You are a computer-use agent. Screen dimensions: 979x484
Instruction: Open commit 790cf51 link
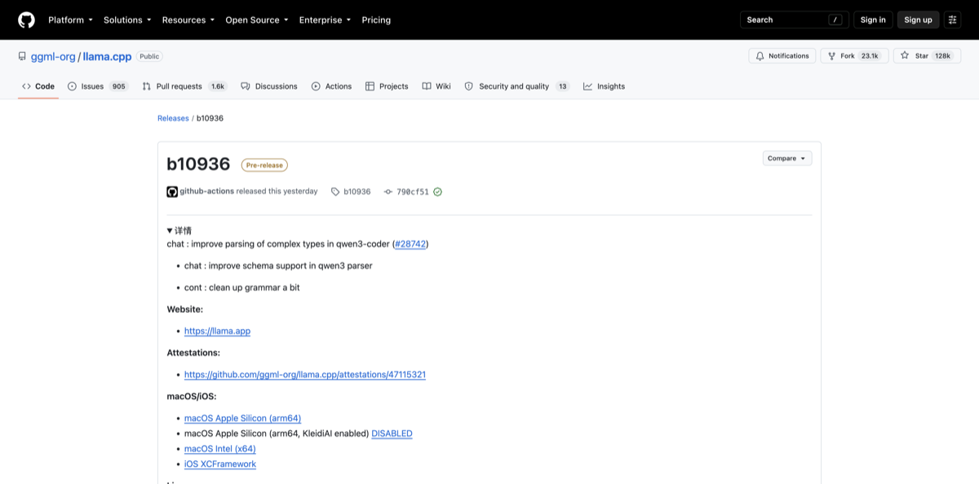click(x=406, y=191)
